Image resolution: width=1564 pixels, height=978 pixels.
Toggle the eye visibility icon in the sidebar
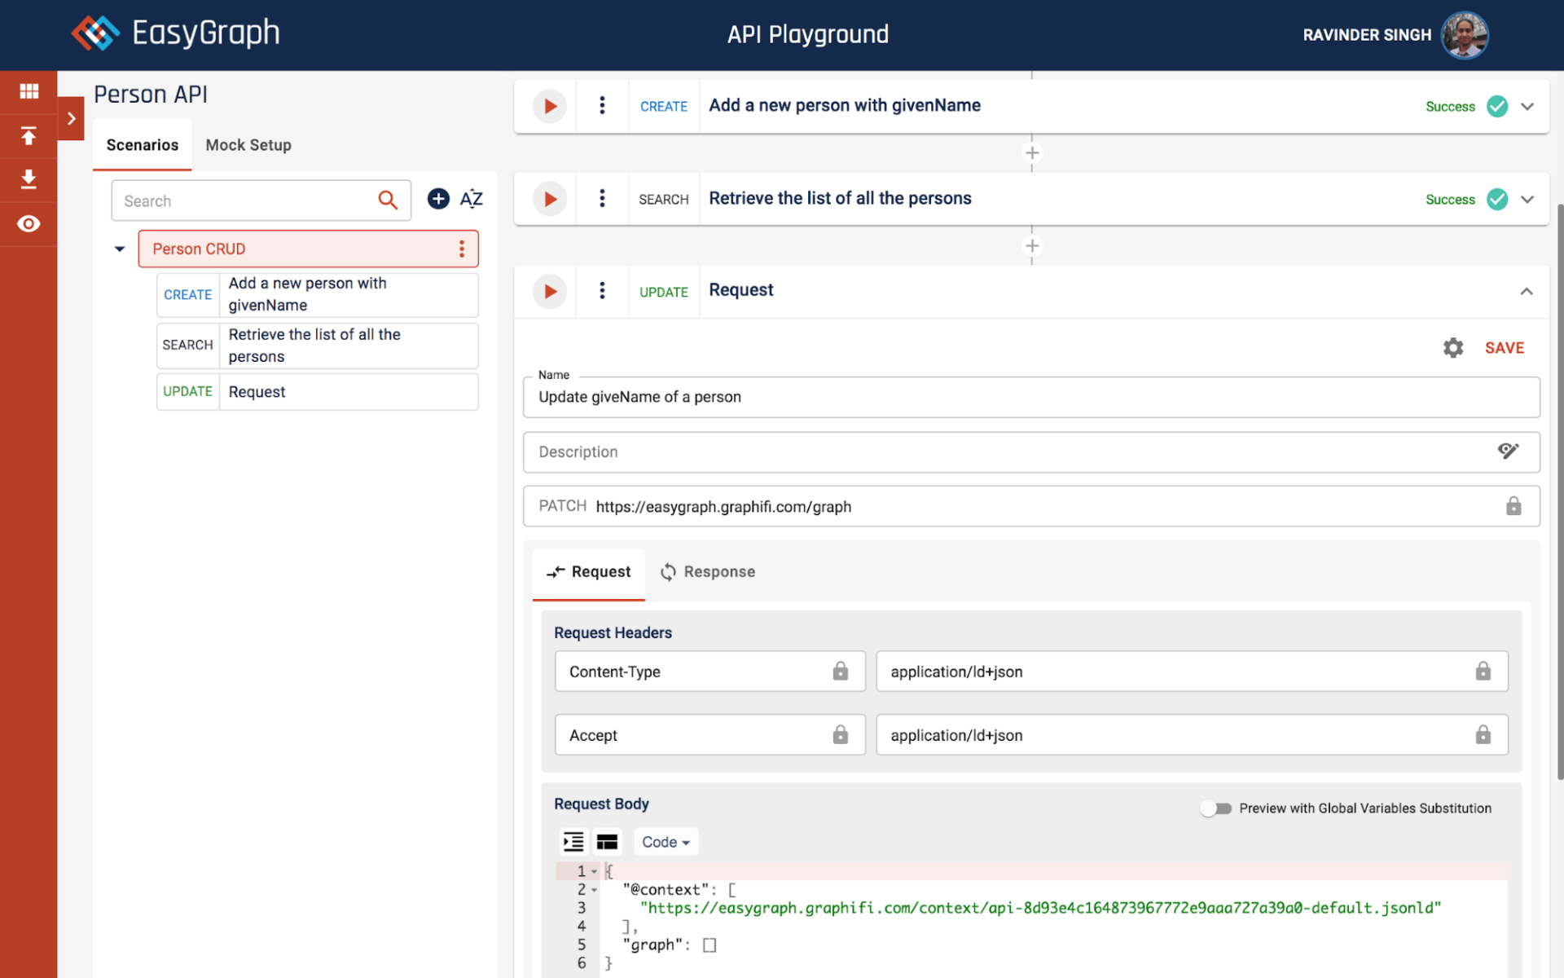click(x=29, y=223)
